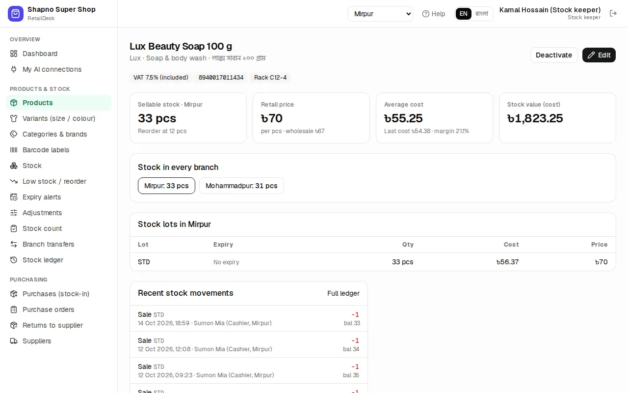628x393 pixels.
Task: Click the Stock value ৳1,823.25 card
Action: (x=557, y=118)
